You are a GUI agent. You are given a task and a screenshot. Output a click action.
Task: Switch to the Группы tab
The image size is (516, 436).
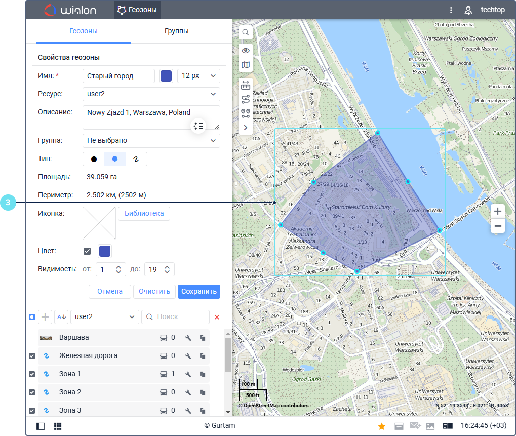point(176,31)
